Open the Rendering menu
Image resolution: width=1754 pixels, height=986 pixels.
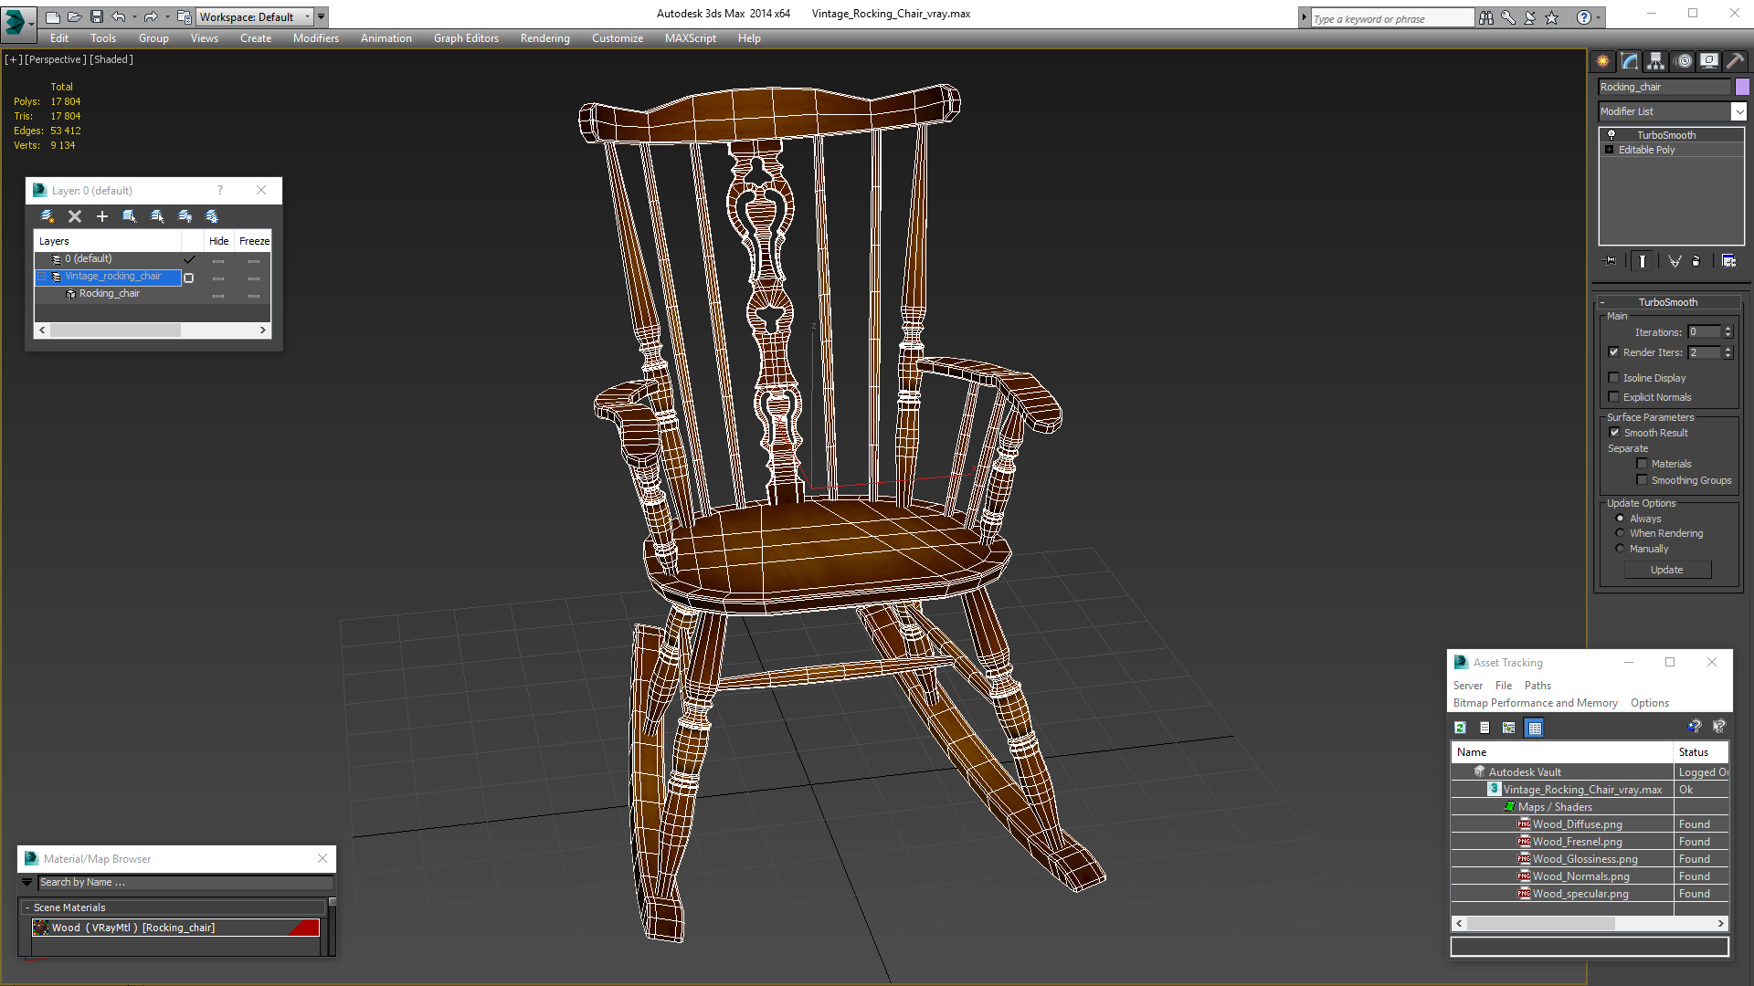pyautogui.click(x=544, y=38)
